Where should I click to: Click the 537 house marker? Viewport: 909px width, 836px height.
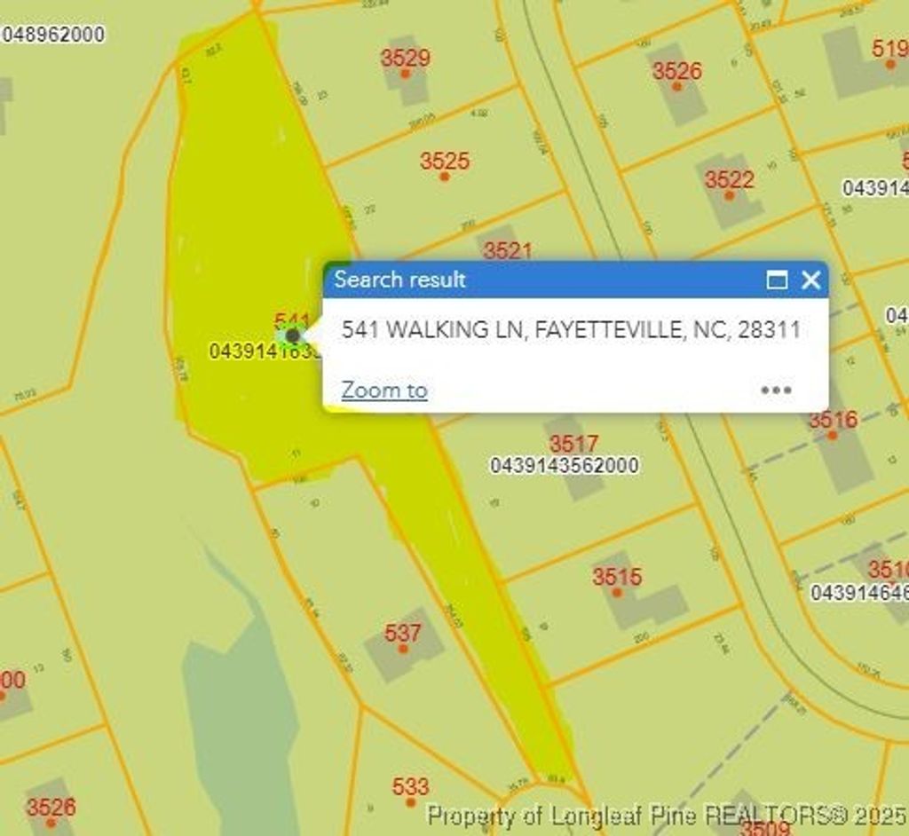point(403,648)
